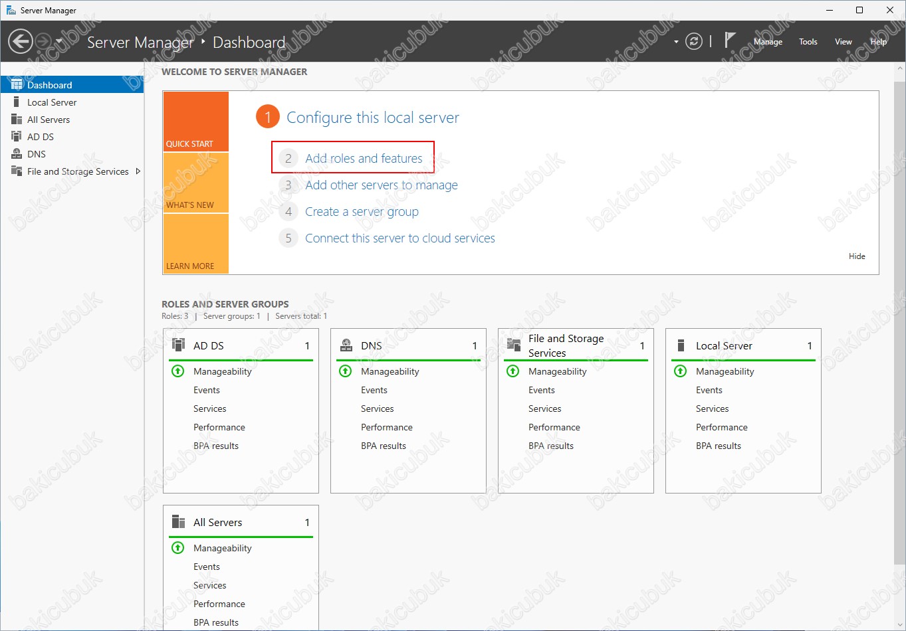Open Performance in DNS tile
This screenshot has height=631, width=906.
tap(387, 427)
